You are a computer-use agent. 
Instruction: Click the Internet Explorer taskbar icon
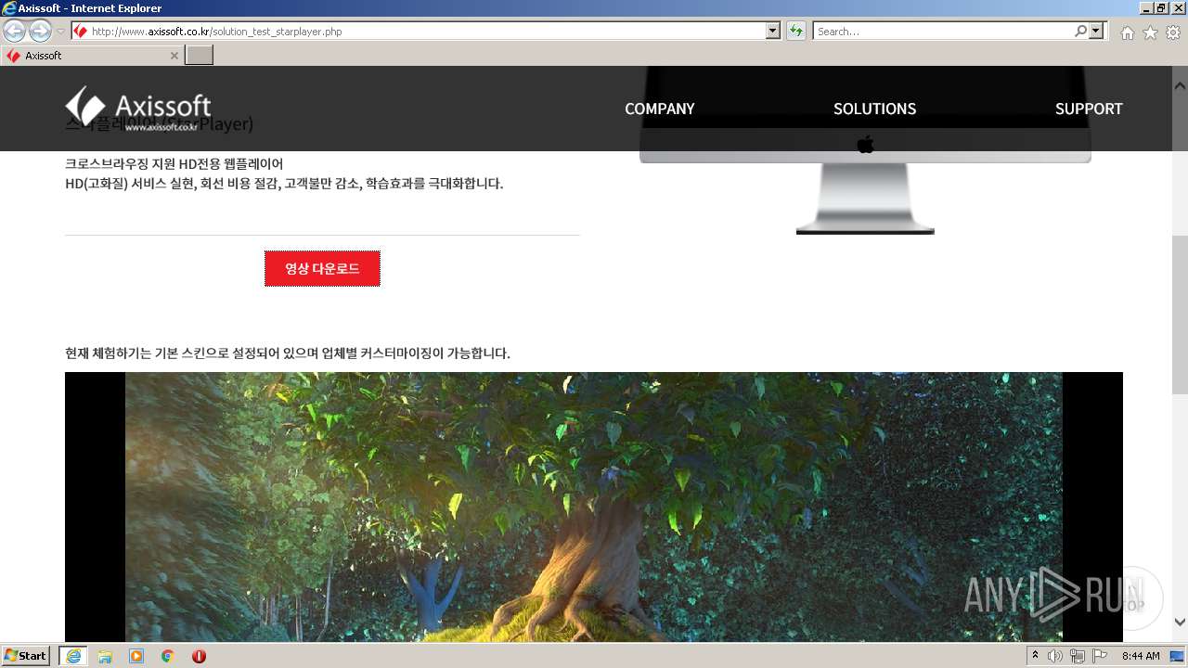click(72, 656)
